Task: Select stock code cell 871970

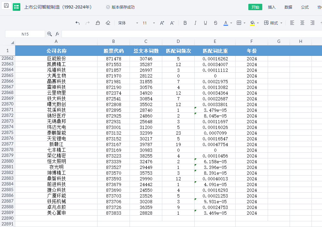Action: point(113,76)
